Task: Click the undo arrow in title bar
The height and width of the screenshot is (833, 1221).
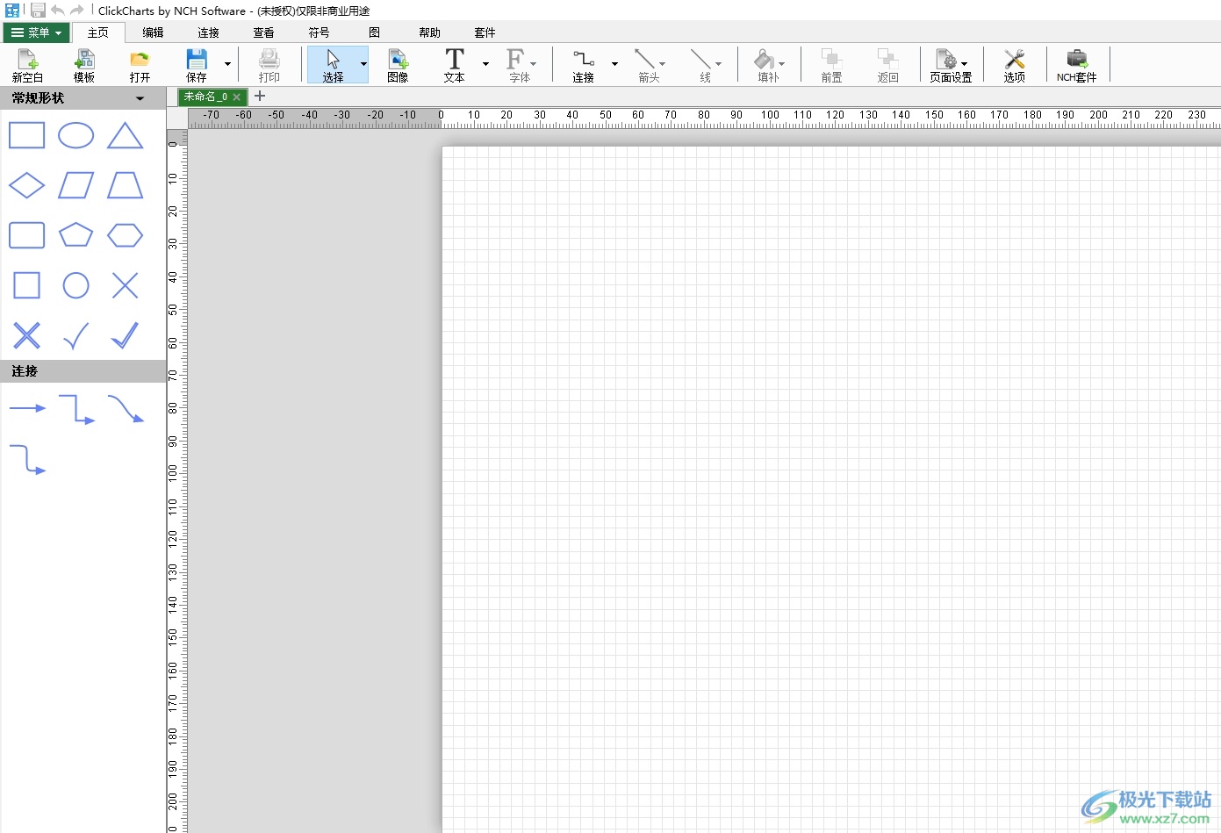Action: pyautogui.click(x=58, y=11)
